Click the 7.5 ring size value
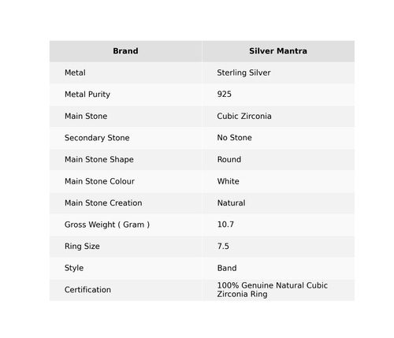This screenshot has height=338, width=394. click(x=223, y=247)
